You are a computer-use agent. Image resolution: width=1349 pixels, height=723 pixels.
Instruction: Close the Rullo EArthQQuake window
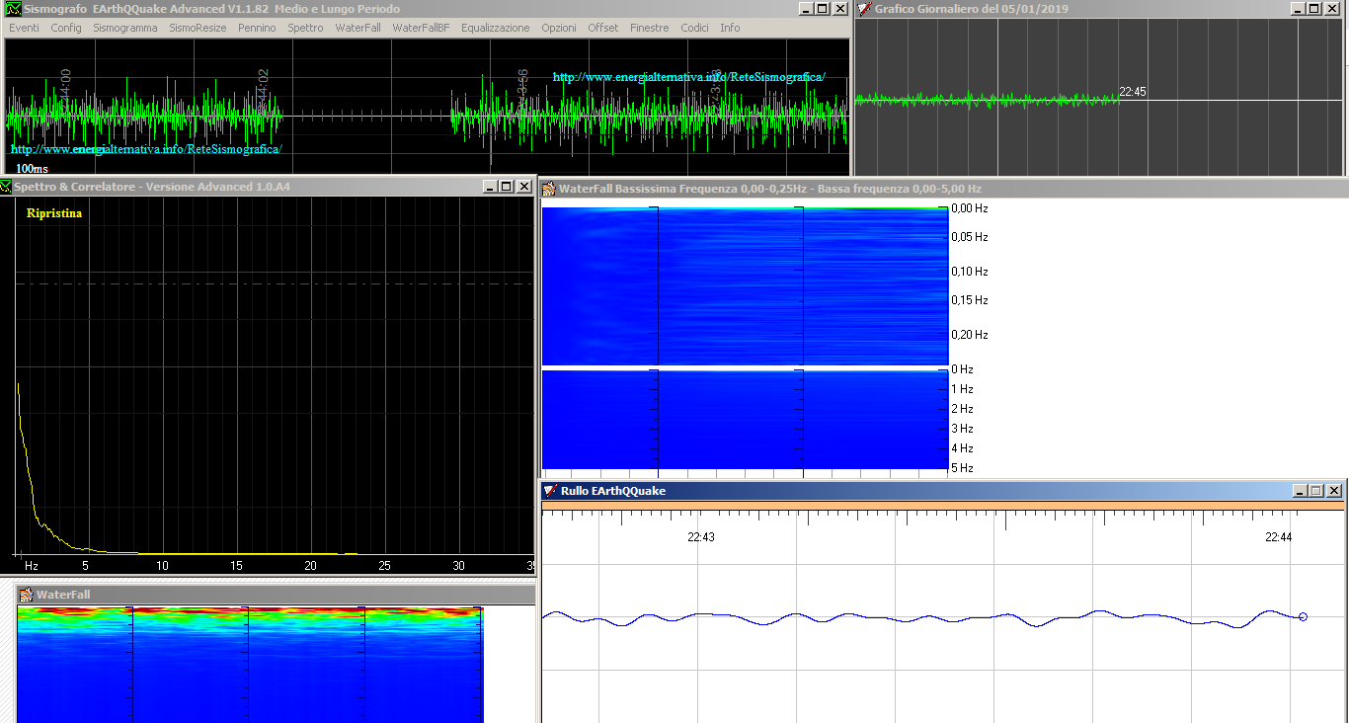pyautogui.click(x=1335, y=491)
